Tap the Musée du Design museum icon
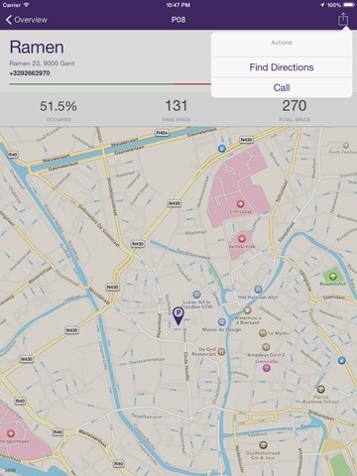The image size is (357, 476). click(222, 321)
